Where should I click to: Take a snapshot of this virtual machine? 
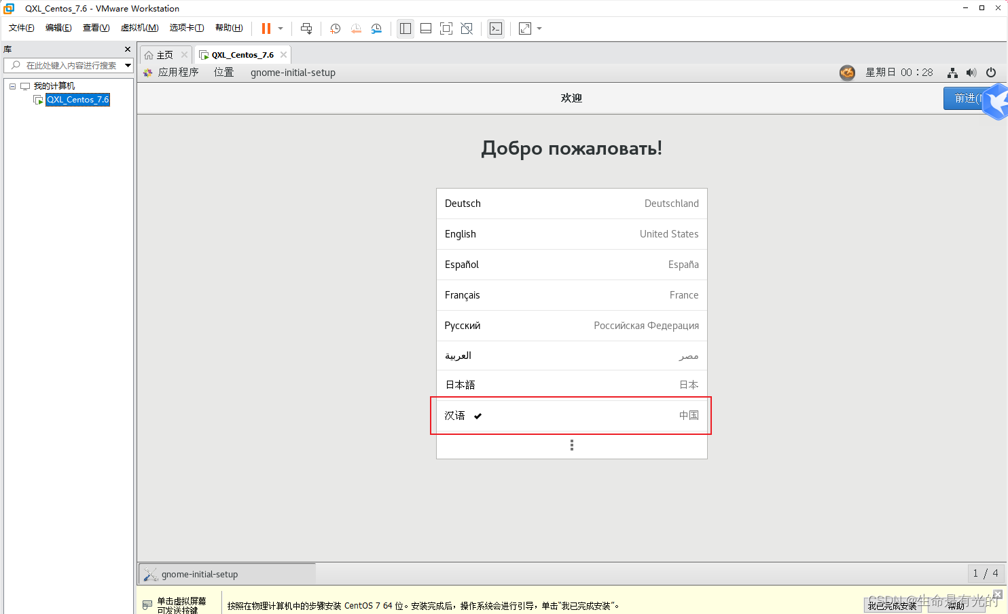point(335,28)
